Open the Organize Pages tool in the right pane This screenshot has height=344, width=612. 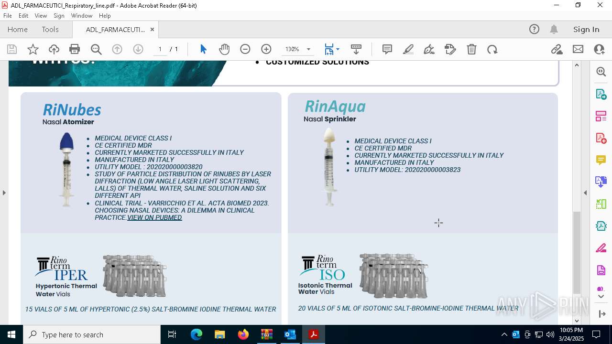pos(601,116)
